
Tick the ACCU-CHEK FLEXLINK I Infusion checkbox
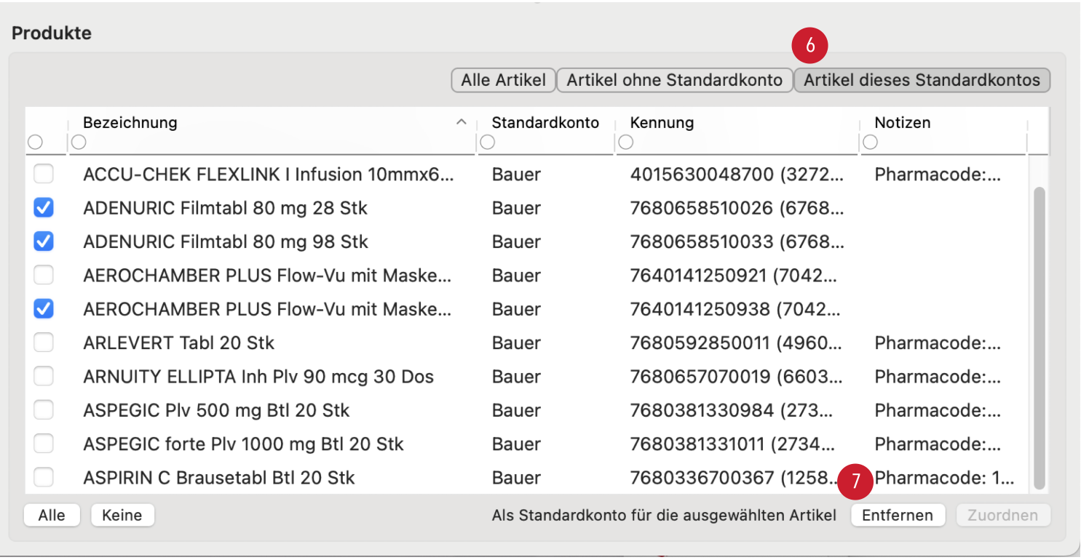click(44, 175)
